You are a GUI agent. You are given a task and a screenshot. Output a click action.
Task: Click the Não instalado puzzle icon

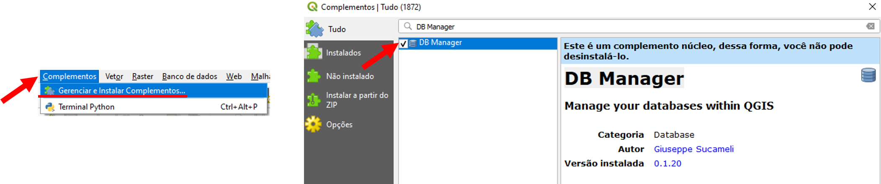click(x=314, y=76)
